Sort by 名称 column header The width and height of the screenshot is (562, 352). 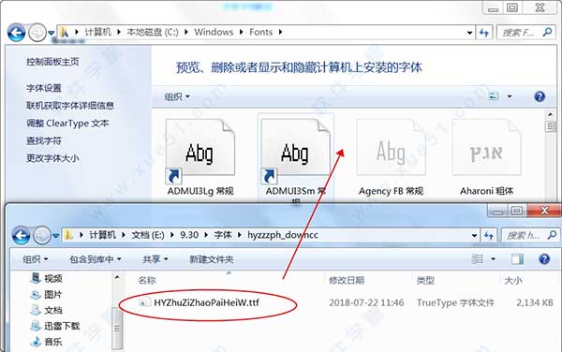tap(147, 280)
